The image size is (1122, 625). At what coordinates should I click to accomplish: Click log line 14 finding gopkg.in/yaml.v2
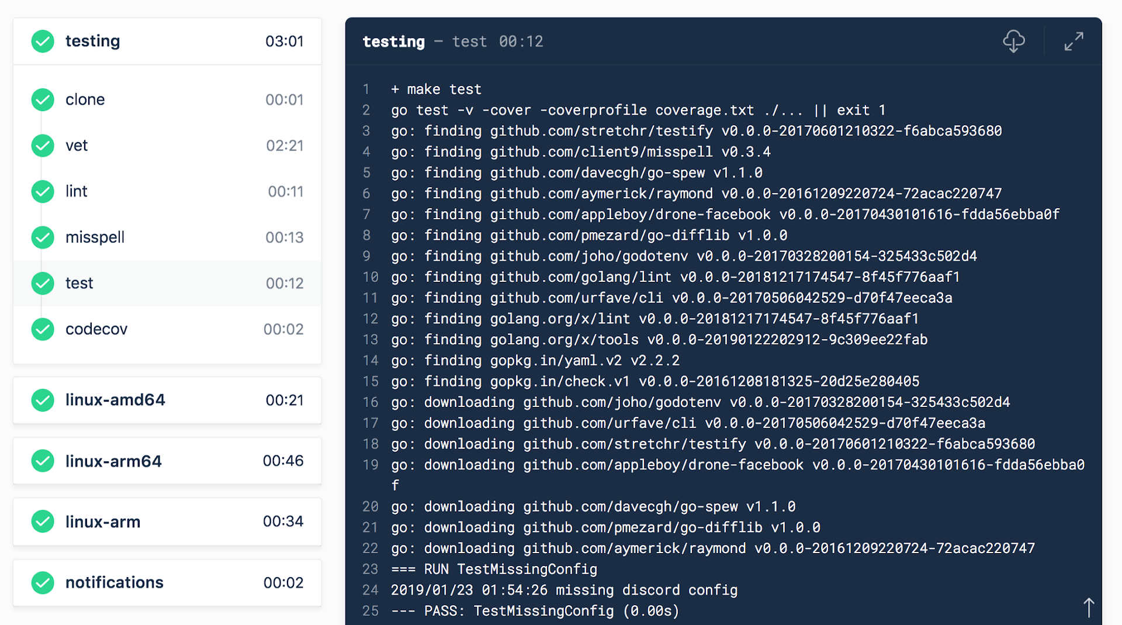click(x=535, y=361)
